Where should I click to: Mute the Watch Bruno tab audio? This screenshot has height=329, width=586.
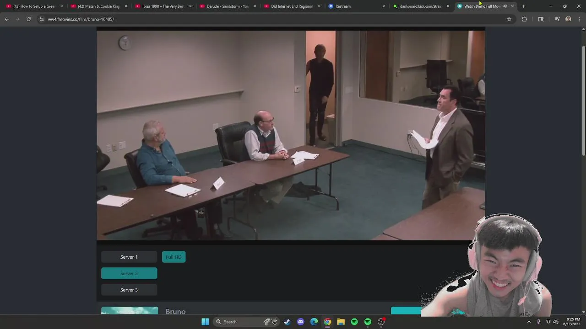(x=505, y=6)
